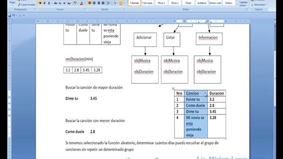
Task: Toggle italic (K) formatting
Action: pyautogui.click(x=44, y=3)
